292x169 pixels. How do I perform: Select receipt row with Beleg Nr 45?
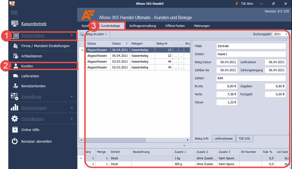click(x=138, y=67)
